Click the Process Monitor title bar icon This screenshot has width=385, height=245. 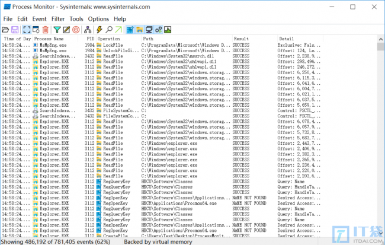7,7
